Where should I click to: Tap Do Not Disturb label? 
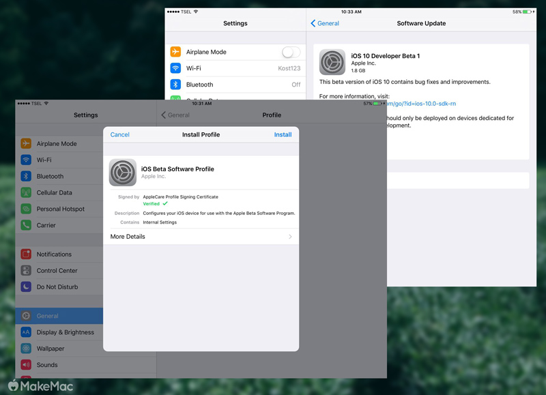[57, 287]
